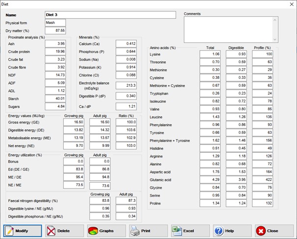Click Arginine total value 1.29

[x=210, y=156]
